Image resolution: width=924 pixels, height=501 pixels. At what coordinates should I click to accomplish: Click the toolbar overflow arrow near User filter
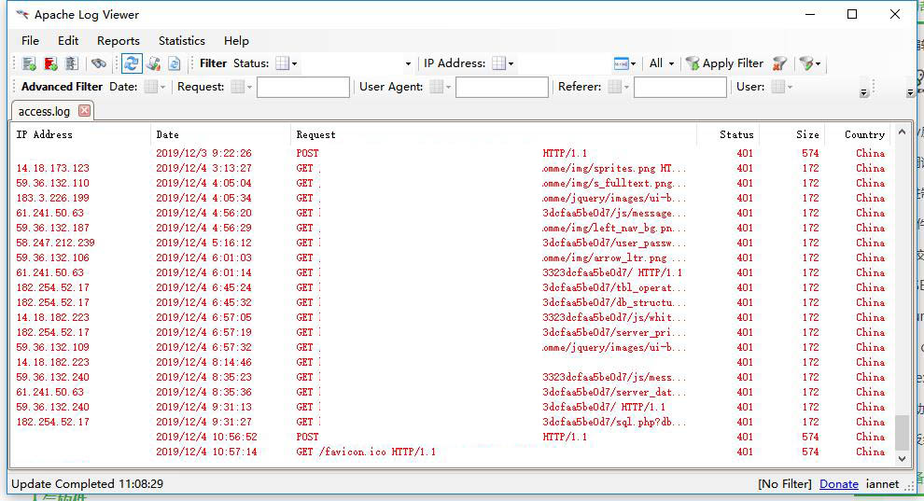(864, 92)
